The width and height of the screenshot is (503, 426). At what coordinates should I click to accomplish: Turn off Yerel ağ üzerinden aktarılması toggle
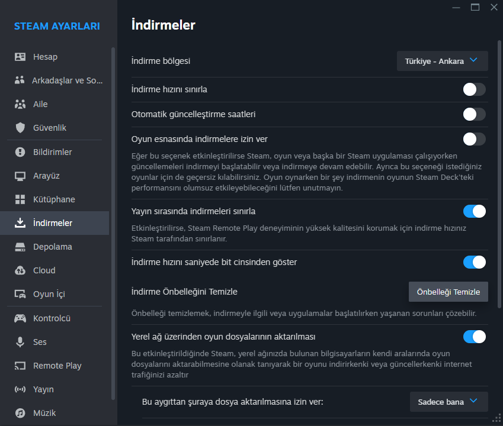tap(474, 337)
